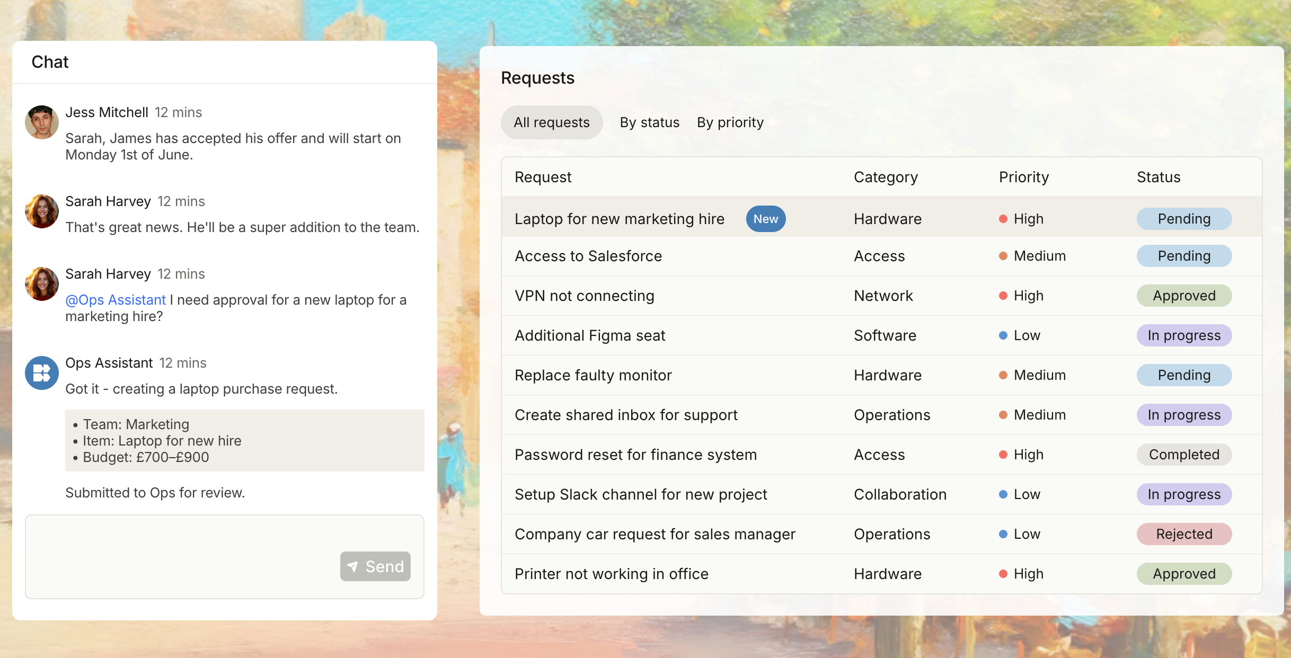Click red High priority dot for VPN row
Viewport: 1291px width, 658px height.
coord(1003,296)
